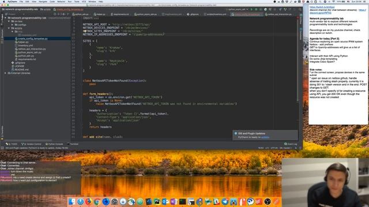Viewport: 369px width, 207px height.
Task: Switch to requirements.txt editor tab
Action: click(120, 14)
